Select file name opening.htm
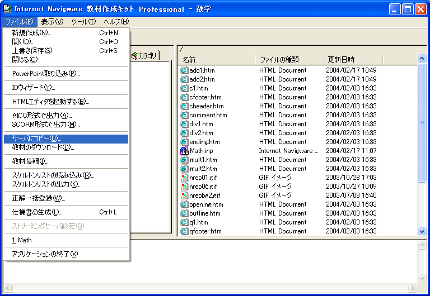This screenshot has width=430, height=296. [x=206, y=204]
